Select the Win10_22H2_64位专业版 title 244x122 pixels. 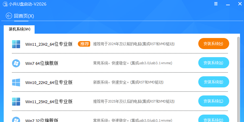point(49,82)
